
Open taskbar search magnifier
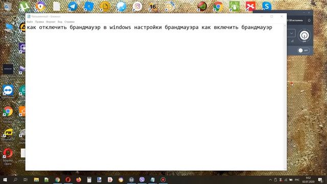[15, 179]
